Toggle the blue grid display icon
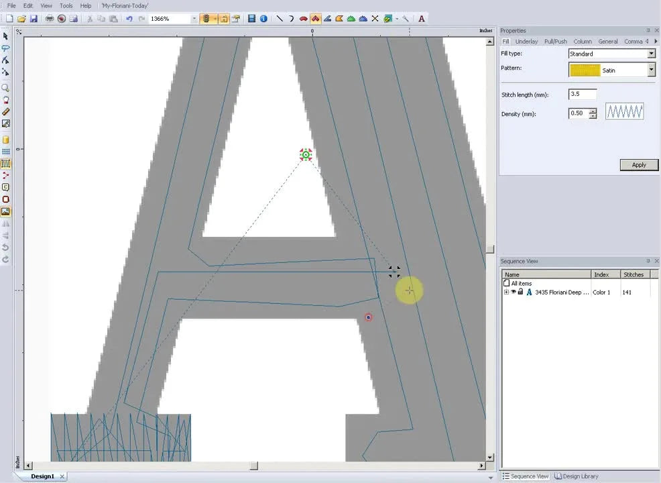Image resolution: width=661 pixels, height=483 pixels. (5, 152)
